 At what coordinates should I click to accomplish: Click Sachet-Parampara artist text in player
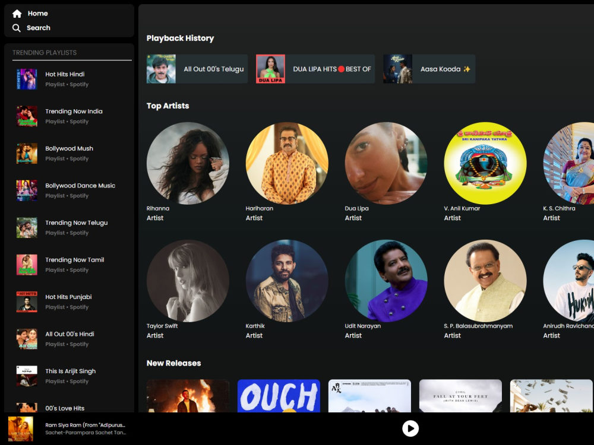[x=86, y=433]
